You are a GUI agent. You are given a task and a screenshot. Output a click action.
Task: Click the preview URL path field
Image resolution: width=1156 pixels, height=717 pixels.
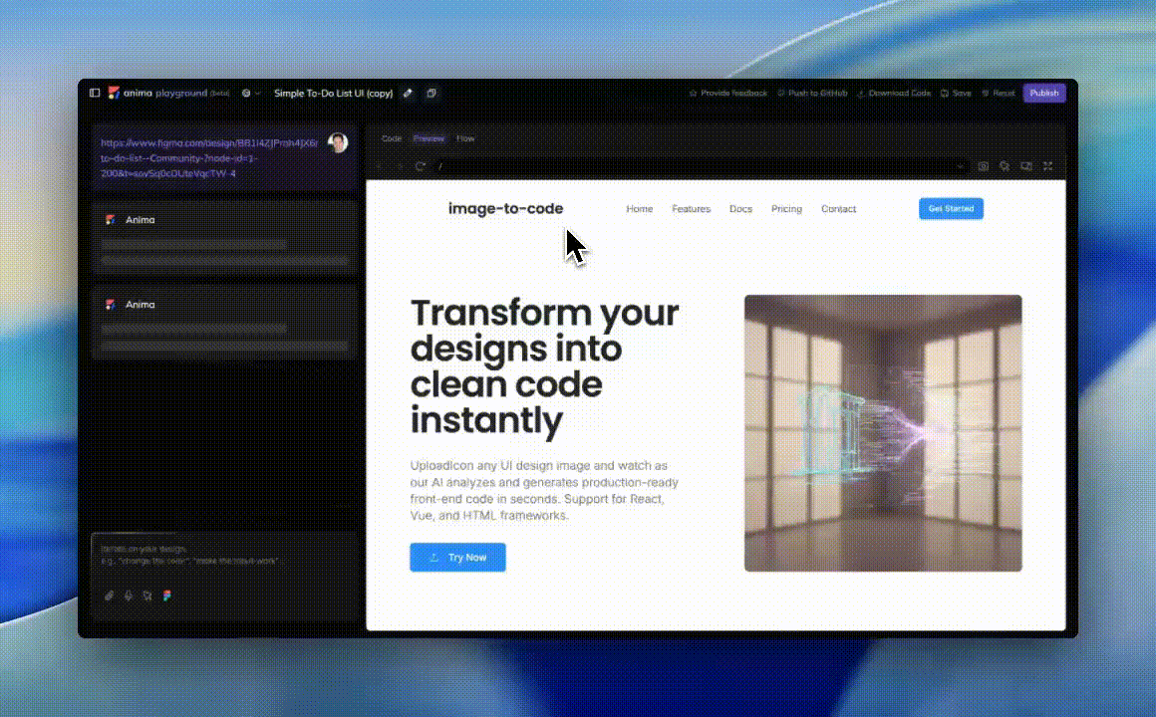(701, 166)
